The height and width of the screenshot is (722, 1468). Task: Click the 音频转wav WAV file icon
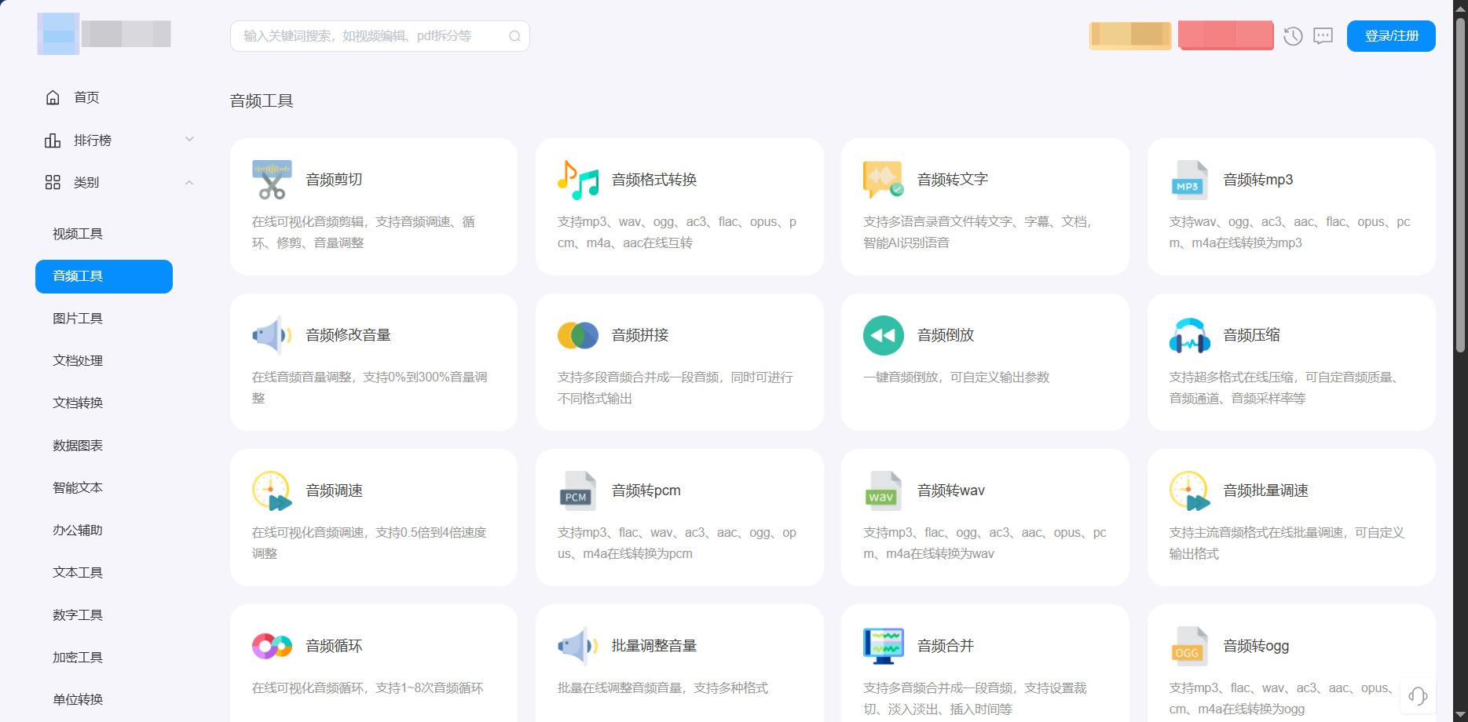[x=884, y=490]
